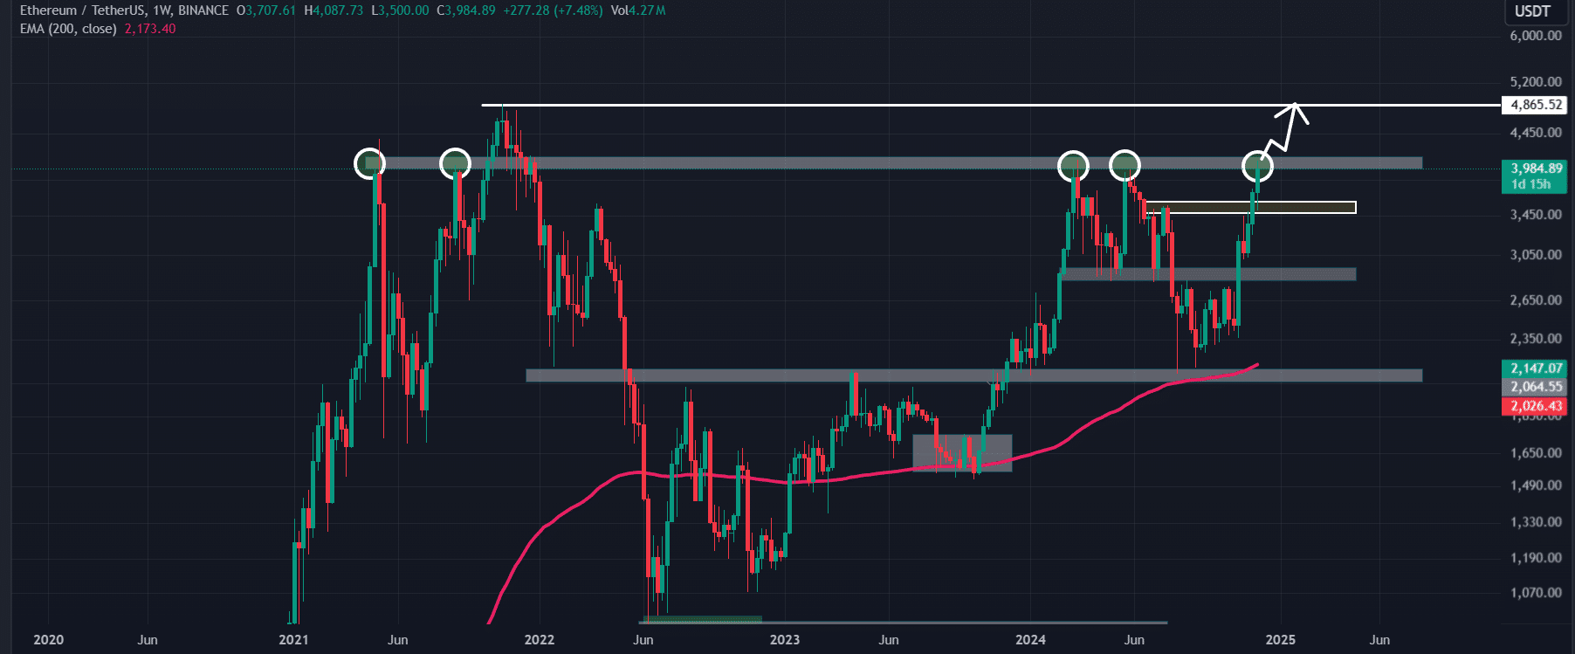Select the high value H4,087.73

[x=334, y=10]
